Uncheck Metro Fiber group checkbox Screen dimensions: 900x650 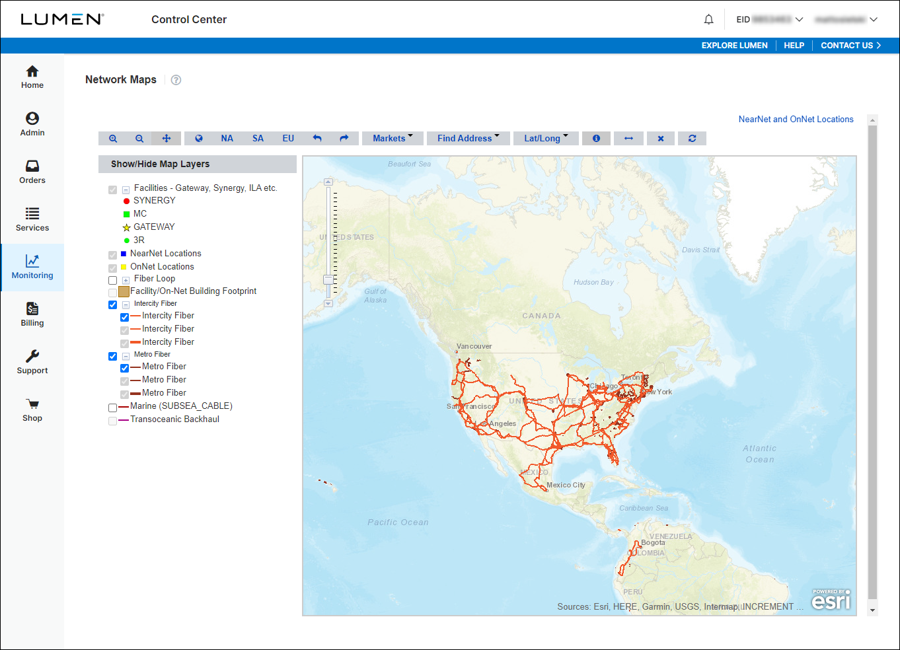(112, 355)
